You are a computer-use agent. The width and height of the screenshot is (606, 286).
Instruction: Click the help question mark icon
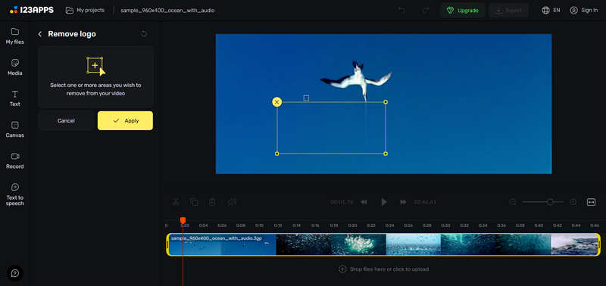15,273
